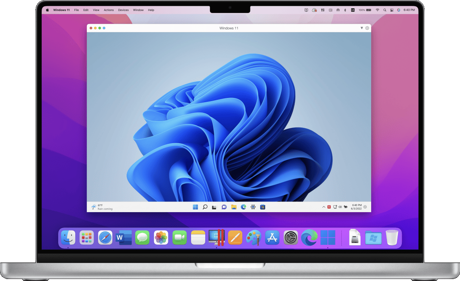
Task: Open the Actions menu in the menu bar
Action: click(109, 10)
